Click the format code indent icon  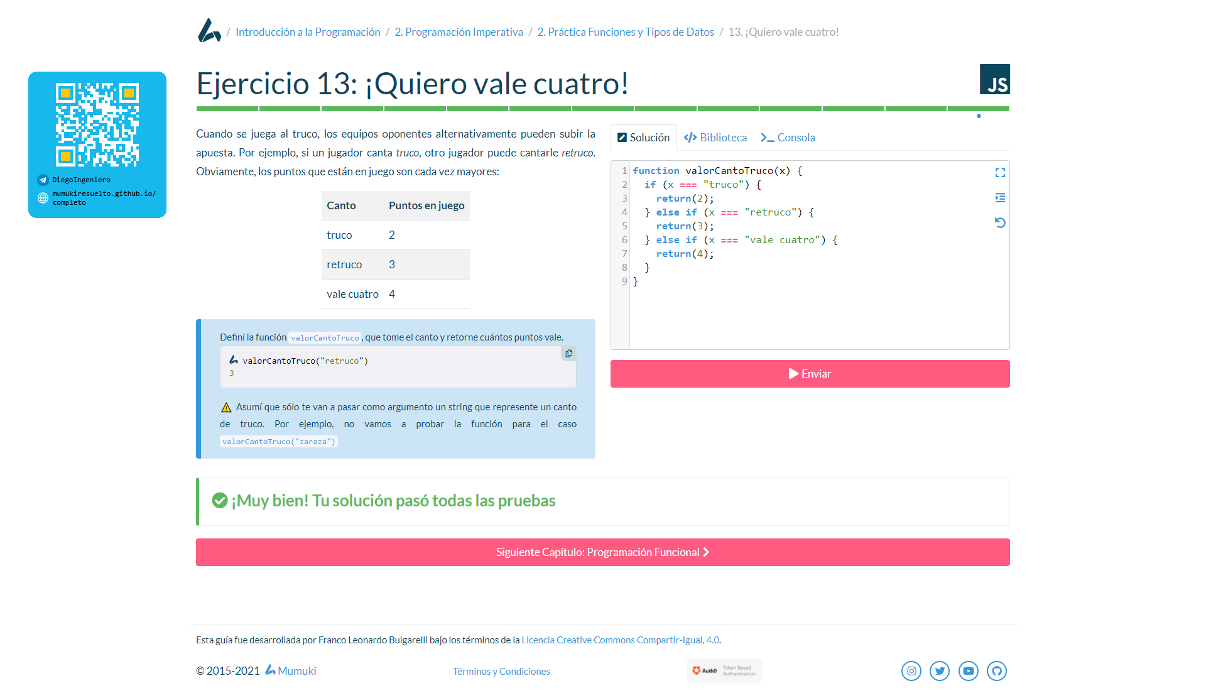click(x=1000, y=197)
